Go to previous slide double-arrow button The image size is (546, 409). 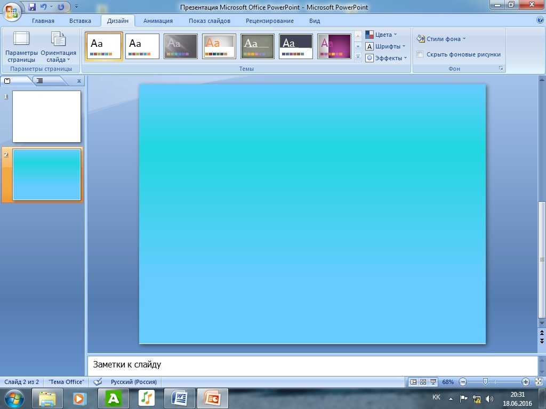point(542,333)
